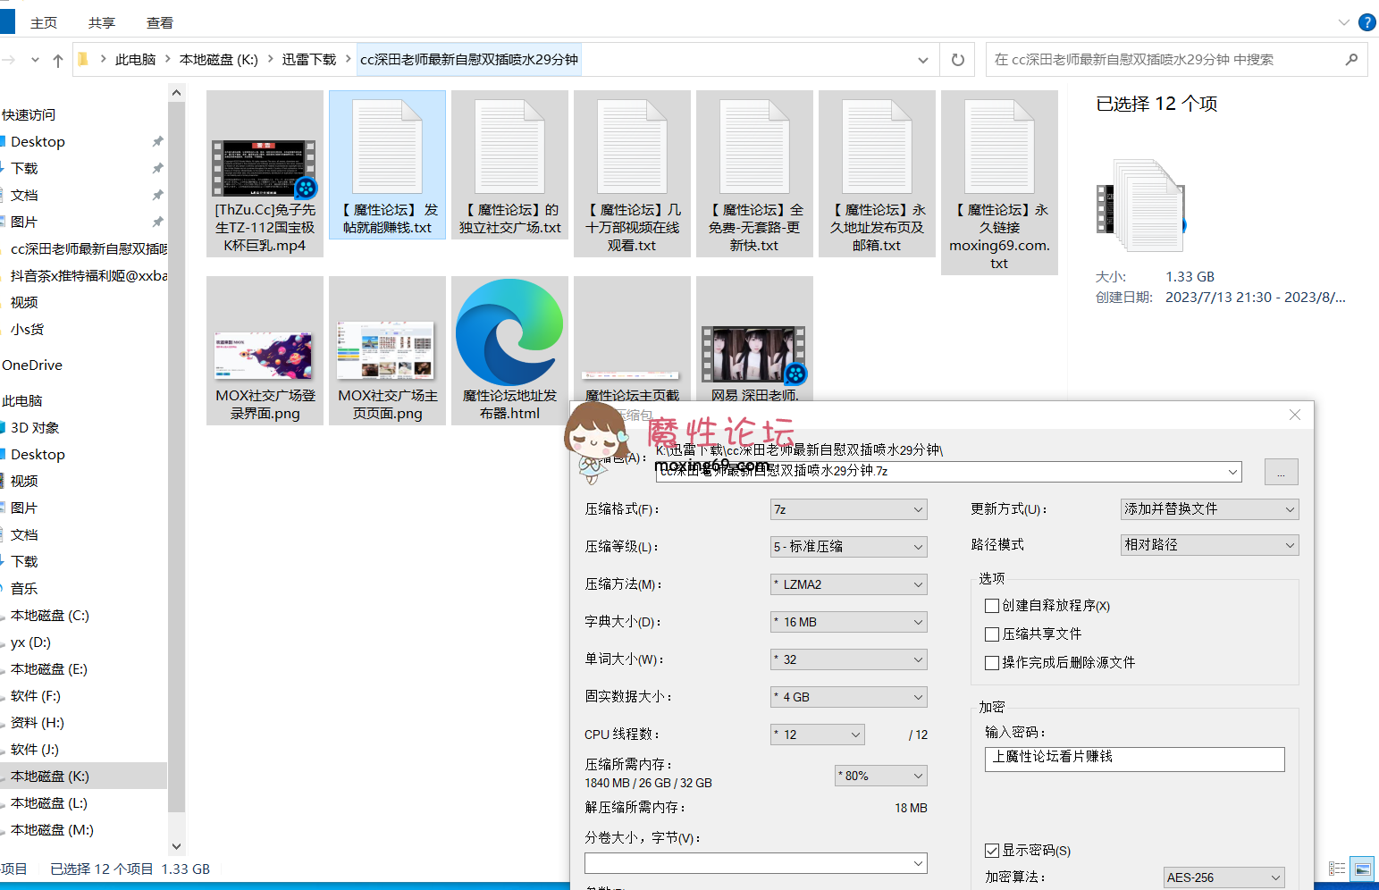Open CPU 线程数 dropdown showing 12
This screenshot has height=890, width=1379.
click(x=817, y=735)
